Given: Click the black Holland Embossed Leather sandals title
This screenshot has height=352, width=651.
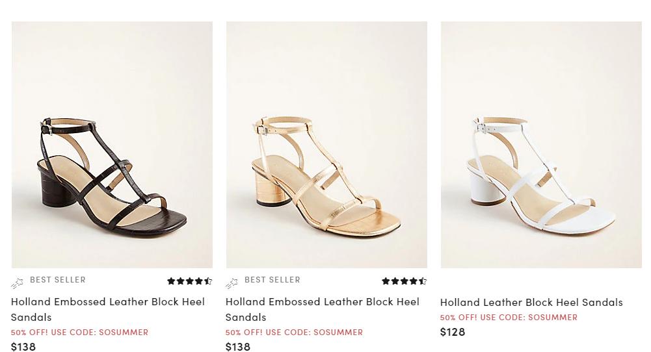Looking at the screenshot, I should (107, 309).
